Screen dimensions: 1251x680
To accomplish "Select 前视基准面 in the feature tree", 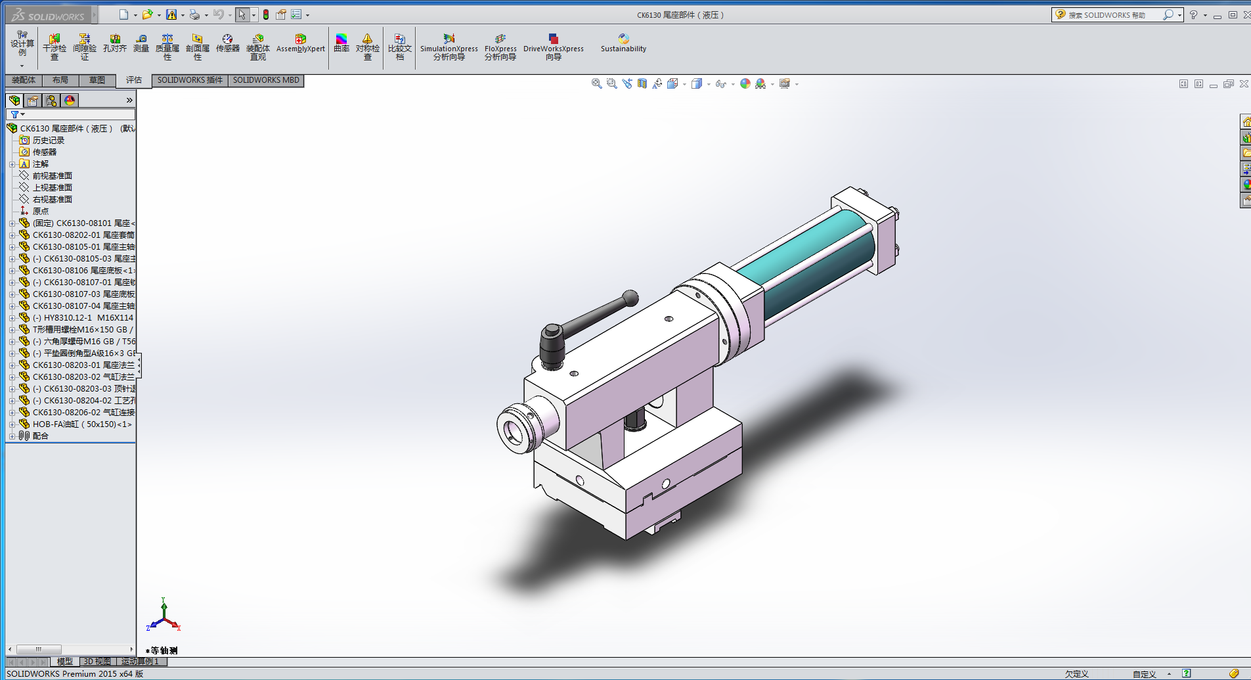I will 52,176.
